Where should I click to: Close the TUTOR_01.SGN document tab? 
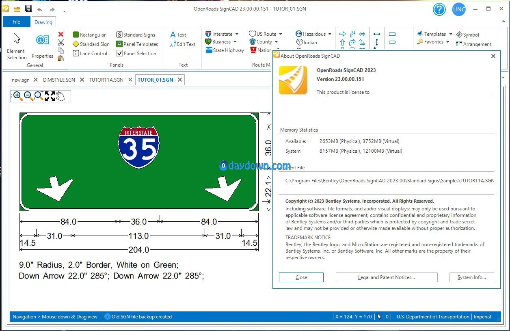pos(180,80)
